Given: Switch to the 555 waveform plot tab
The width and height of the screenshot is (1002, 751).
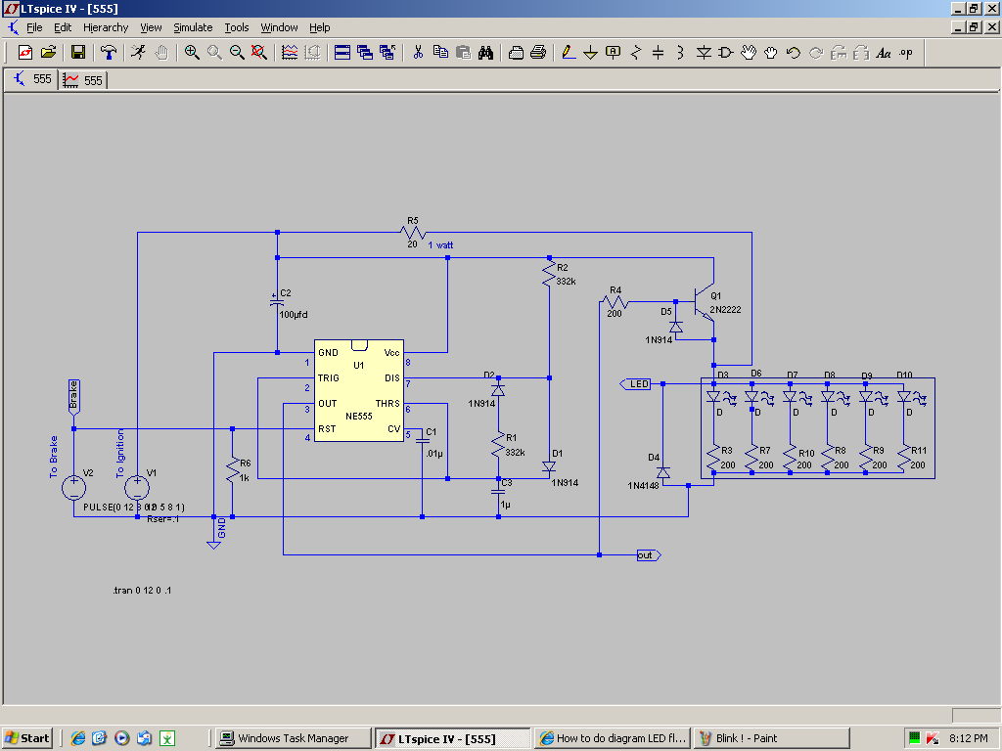Looking at the screenshot, I should click(x=83, y=80).
